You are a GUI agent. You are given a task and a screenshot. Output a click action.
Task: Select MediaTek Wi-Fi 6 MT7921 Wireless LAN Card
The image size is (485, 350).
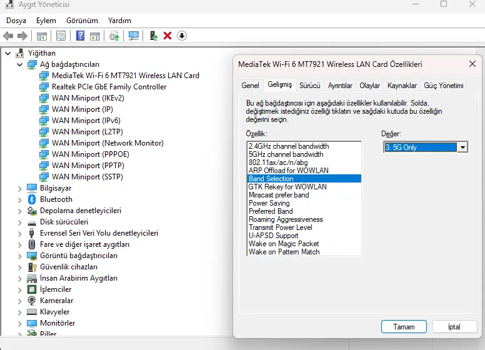tap(125, 76)
